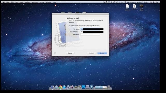Open the Message menu
The height and width of the screenshot is (93, 166).
click(x=35, y=2)
